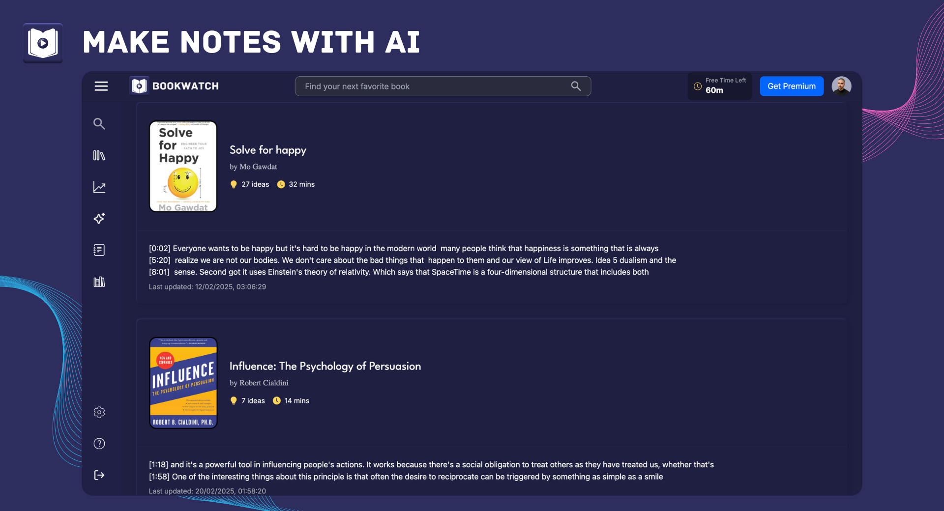This screenshot has width=944, height=511.
Task: Click the help question mark icon
Action: coord(99,444)
